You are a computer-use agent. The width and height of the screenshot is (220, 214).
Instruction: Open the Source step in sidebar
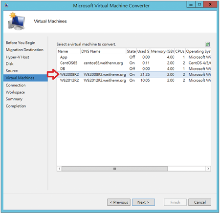tap(12, 71)
